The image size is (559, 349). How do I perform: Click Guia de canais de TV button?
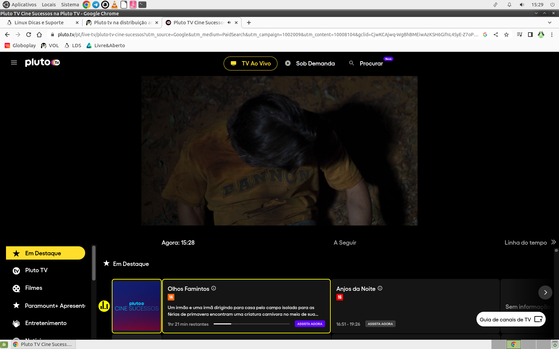point(511,319)
